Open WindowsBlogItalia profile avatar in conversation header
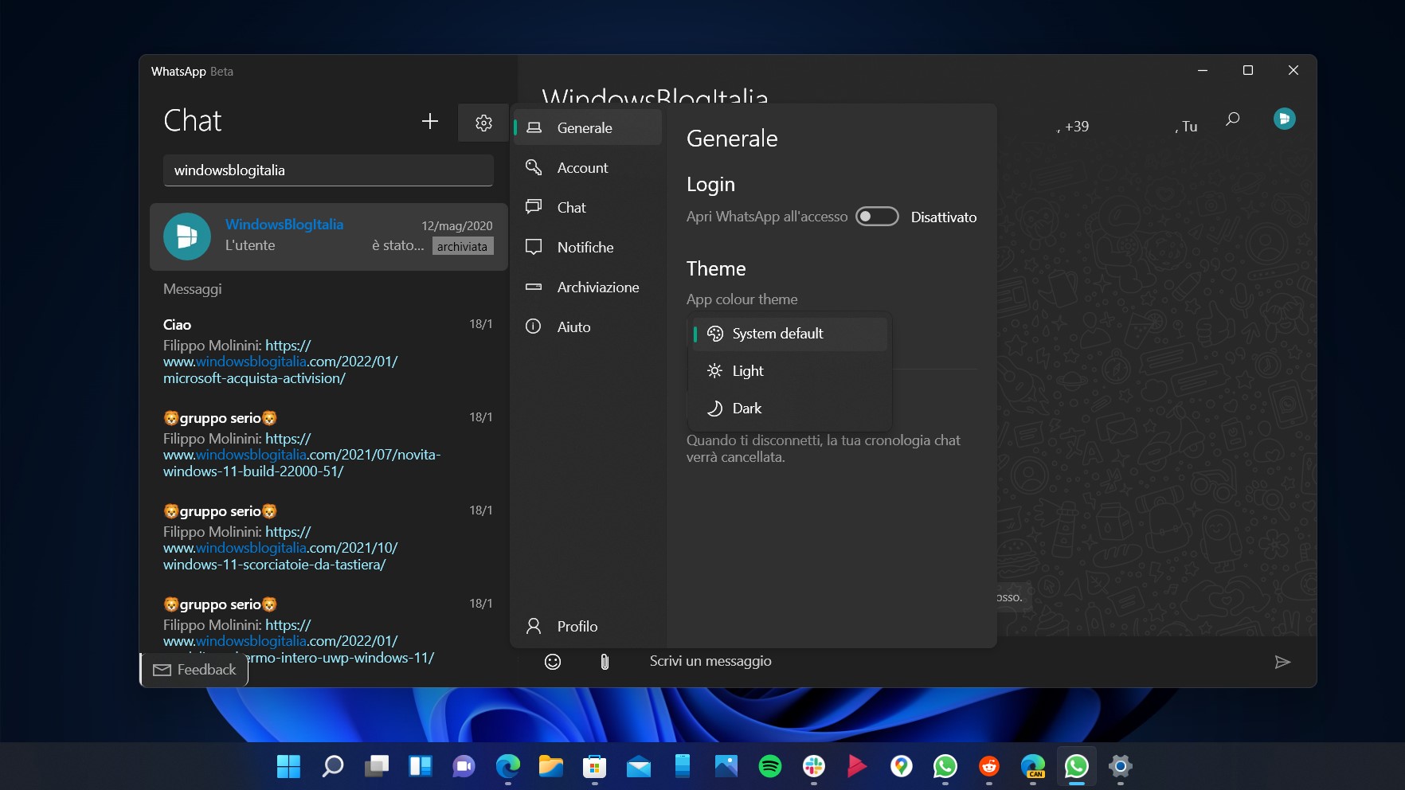 click(x=1284, y=119)
